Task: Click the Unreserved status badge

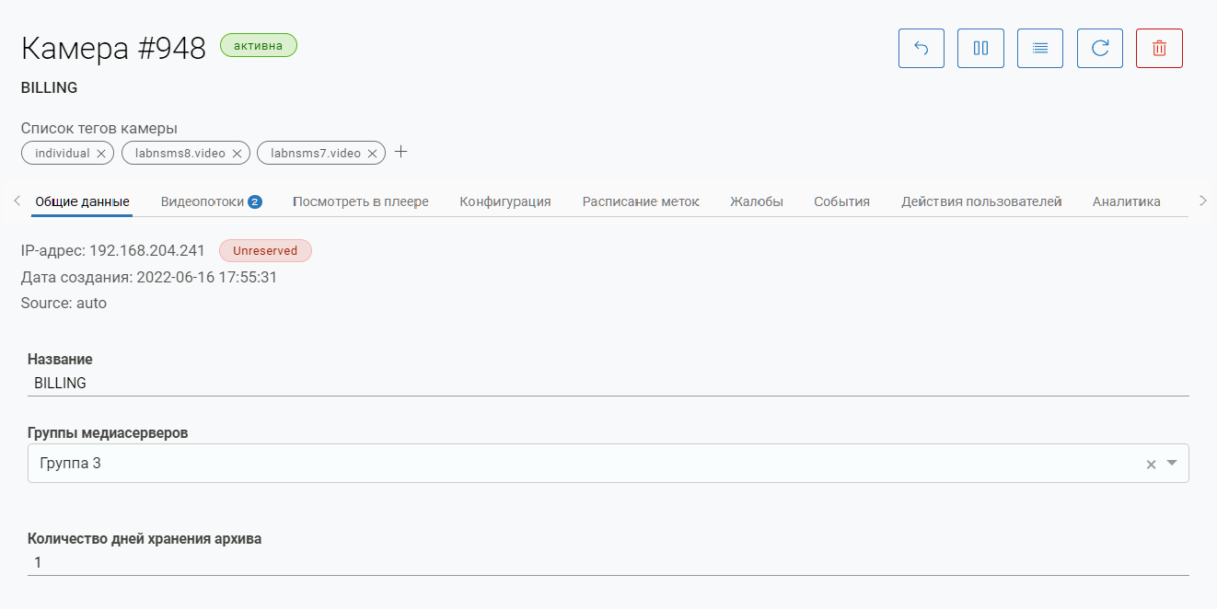Action: coord(265,251)
